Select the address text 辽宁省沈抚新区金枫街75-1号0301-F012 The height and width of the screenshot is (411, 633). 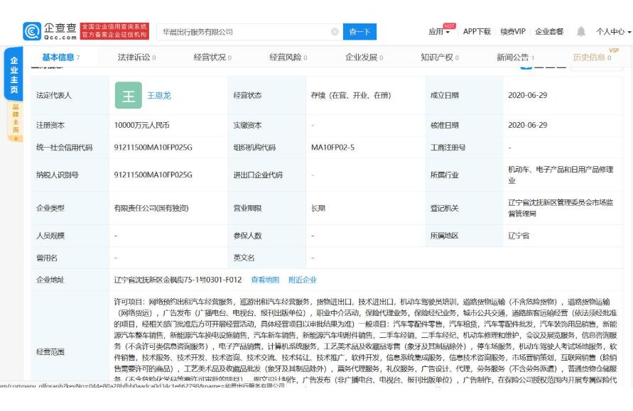pos(178,280)
